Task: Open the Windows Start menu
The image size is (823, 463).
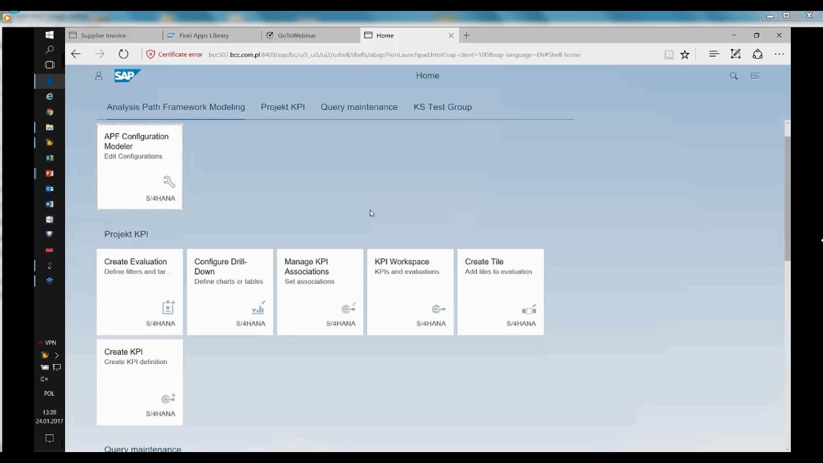Action: [50, 35]
